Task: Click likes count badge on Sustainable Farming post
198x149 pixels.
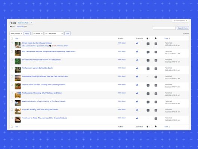Action: tap(156, 77)
